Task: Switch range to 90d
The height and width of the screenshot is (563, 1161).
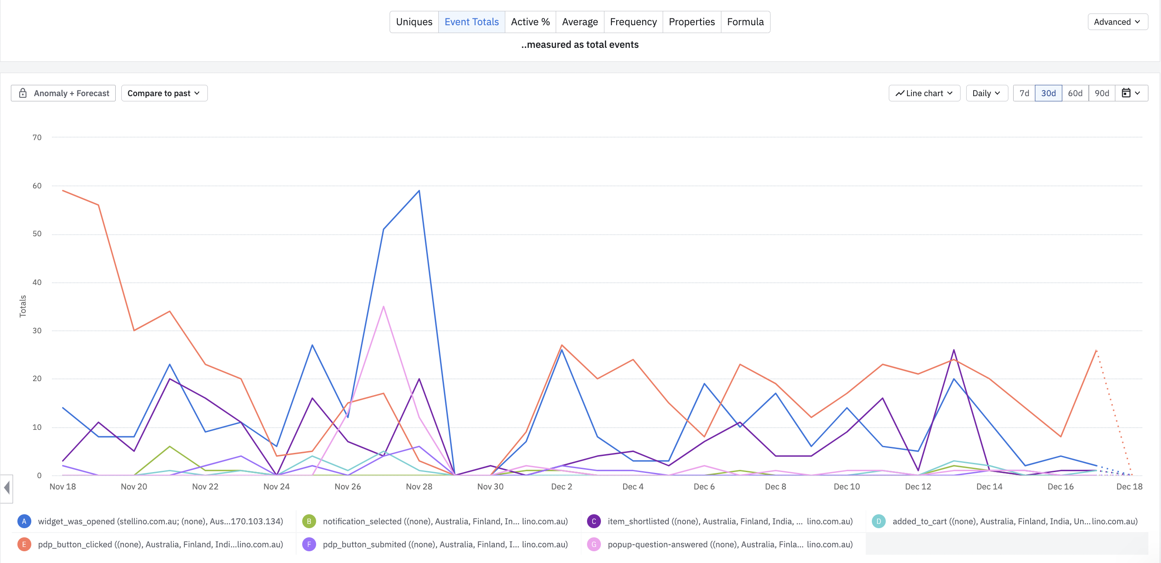Action: 1101,93
